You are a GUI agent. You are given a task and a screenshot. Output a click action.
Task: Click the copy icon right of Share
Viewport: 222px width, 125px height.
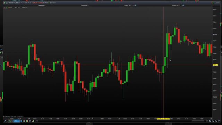click(x=21, y=121)
